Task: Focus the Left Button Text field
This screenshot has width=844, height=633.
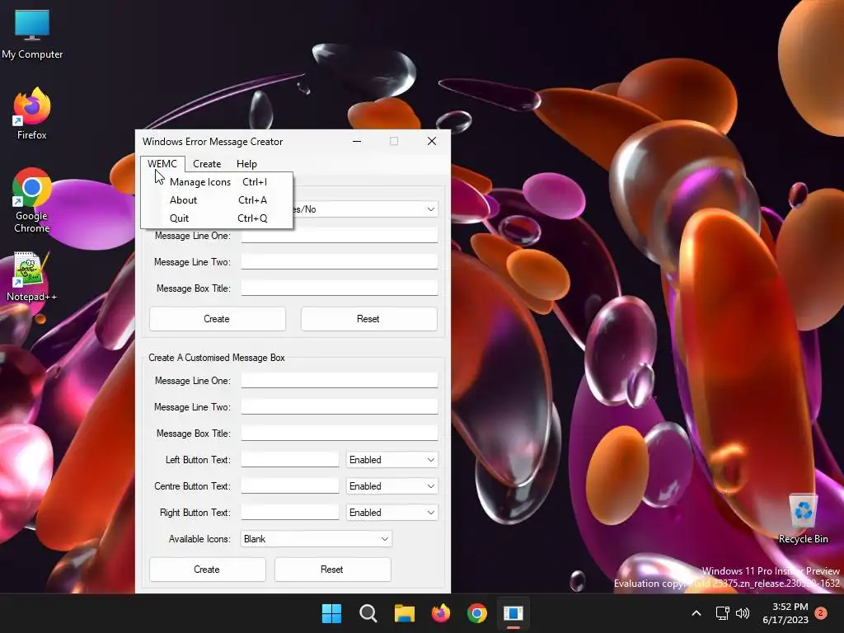Action: 289,460
